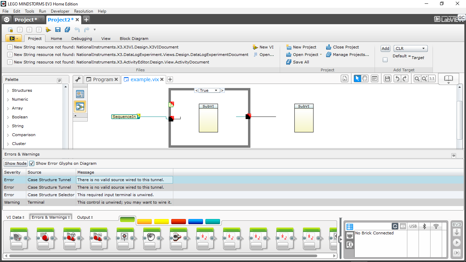466x262 pixels.
Task: Click the Save icon in quick access toolbar
Action: pyautogui.click(x=58, y=30)
